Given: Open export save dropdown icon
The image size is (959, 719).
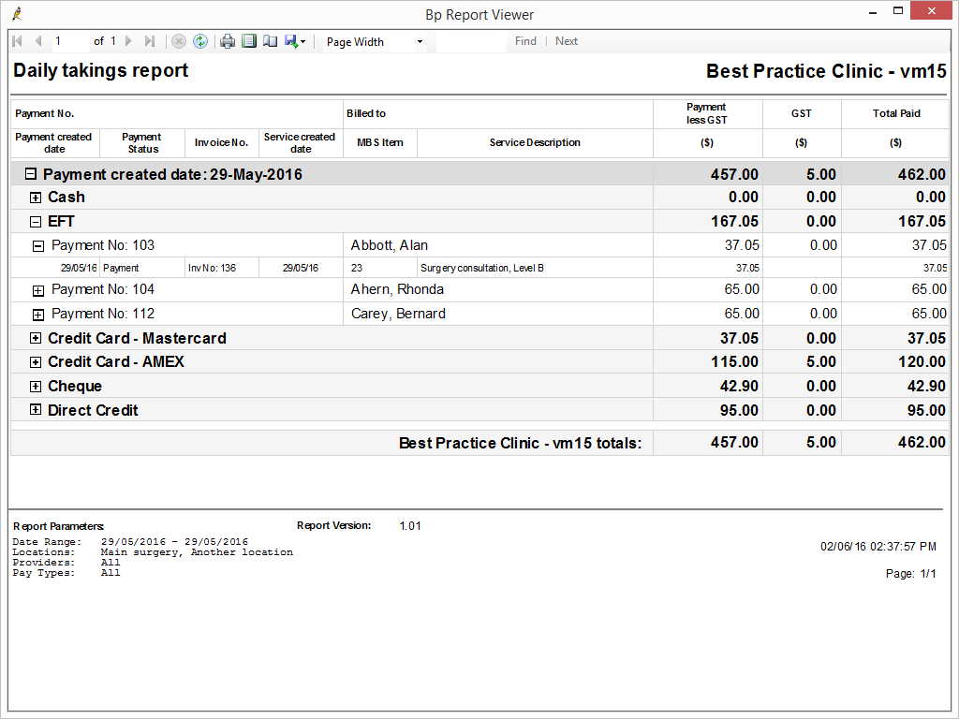Looking at the screenshot, I should pyautogui.click(x=295, y=41).
